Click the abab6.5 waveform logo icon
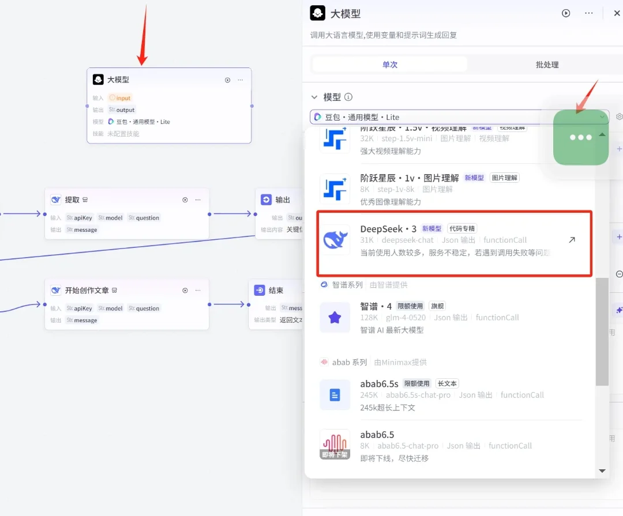 point(335,444)
